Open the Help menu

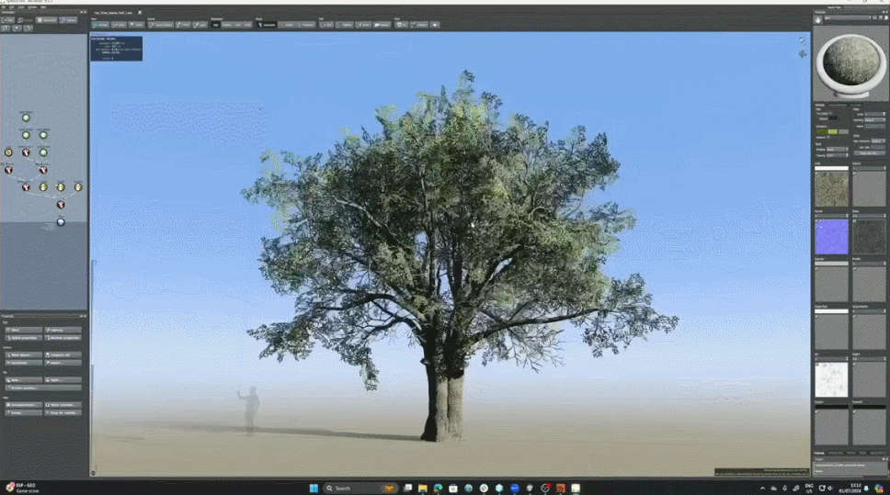43,7
